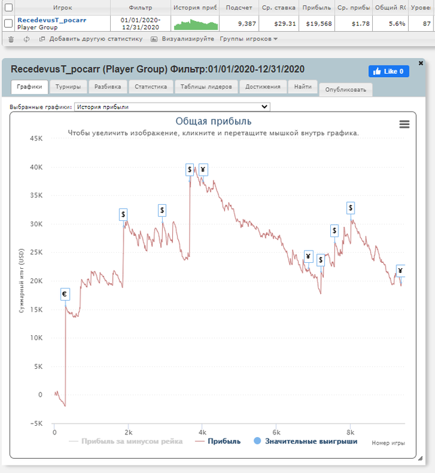Close the player statistics panel
This screenshot has width=435, height=473.
pyautogui.click(x=421, y=63)
